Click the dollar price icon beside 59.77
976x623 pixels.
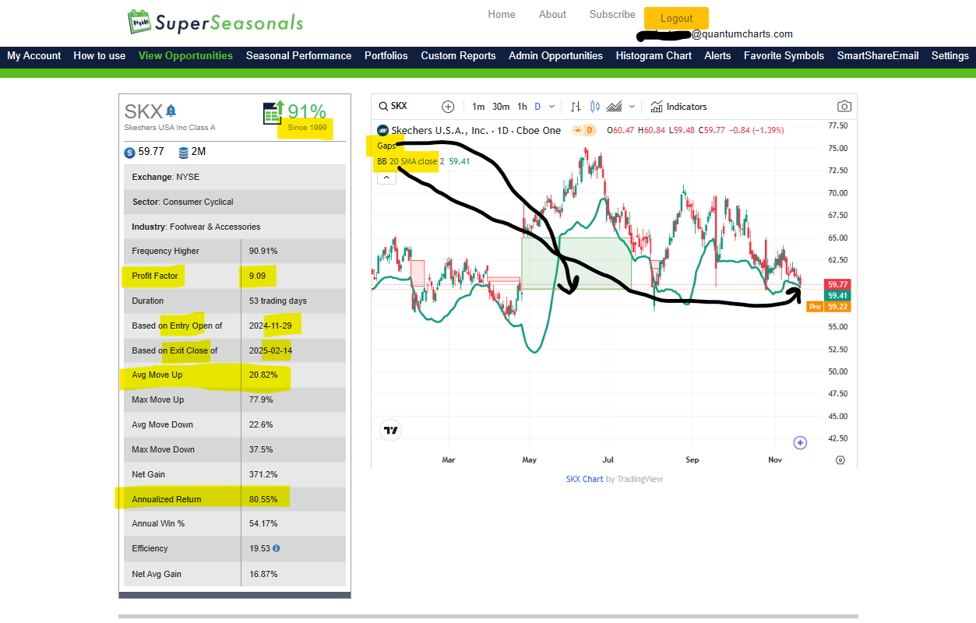[x=129, y=152]
